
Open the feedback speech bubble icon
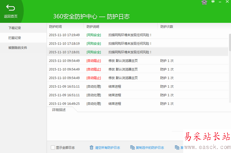click(213, 2)
